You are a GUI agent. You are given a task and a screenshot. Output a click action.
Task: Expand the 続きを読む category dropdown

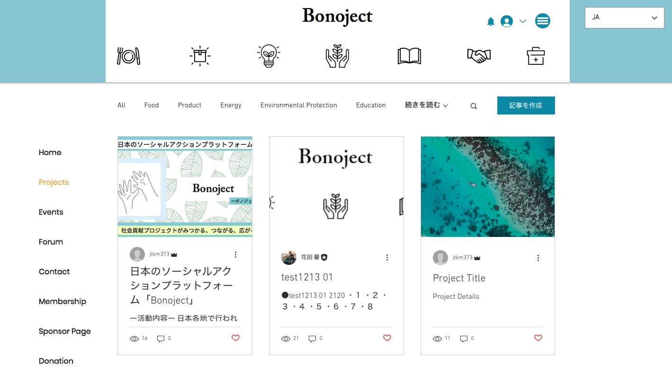(x=426, y=105)
